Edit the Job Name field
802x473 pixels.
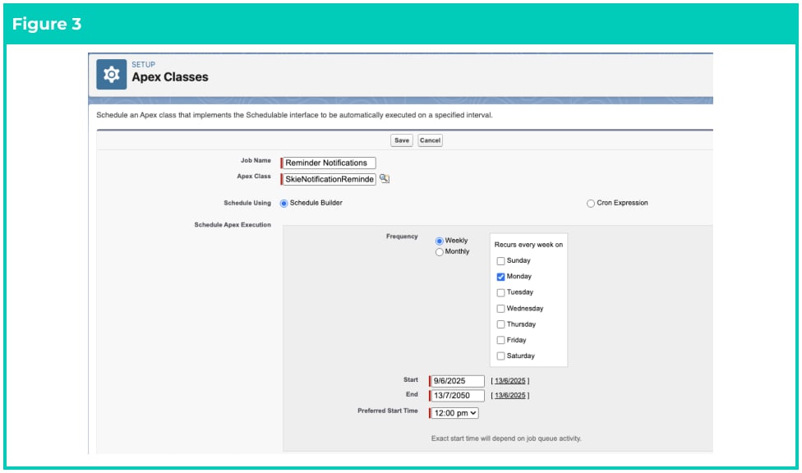(x=329, y=163)
